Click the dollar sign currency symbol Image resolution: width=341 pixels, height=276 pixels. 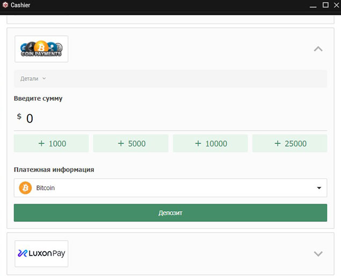pyautogui.click(x=19, y=116)
